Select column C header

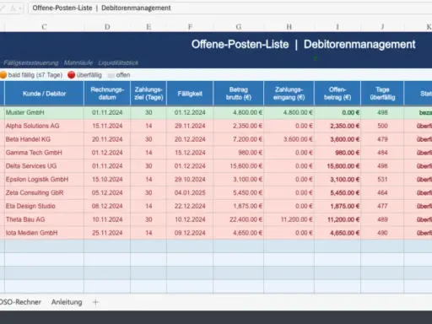(x=44, y=27)
